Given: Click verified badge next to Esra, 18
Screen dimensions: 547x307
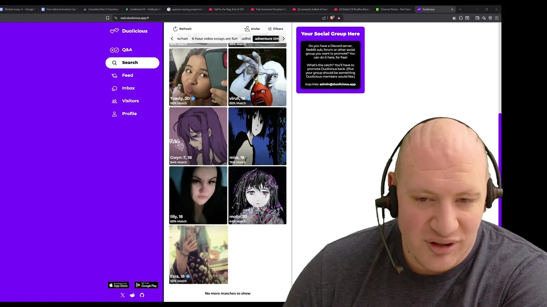Looking at the screenshot, I should (188, 276).
